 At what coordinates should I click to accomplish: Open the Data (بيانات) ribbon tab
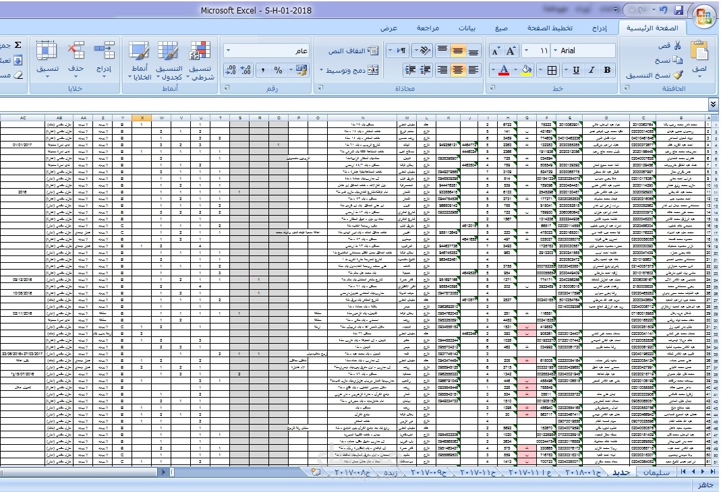tap(467, 28)
